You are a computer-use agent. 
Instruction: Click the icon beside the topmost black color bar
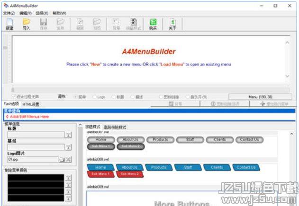[x=68, y=178]
